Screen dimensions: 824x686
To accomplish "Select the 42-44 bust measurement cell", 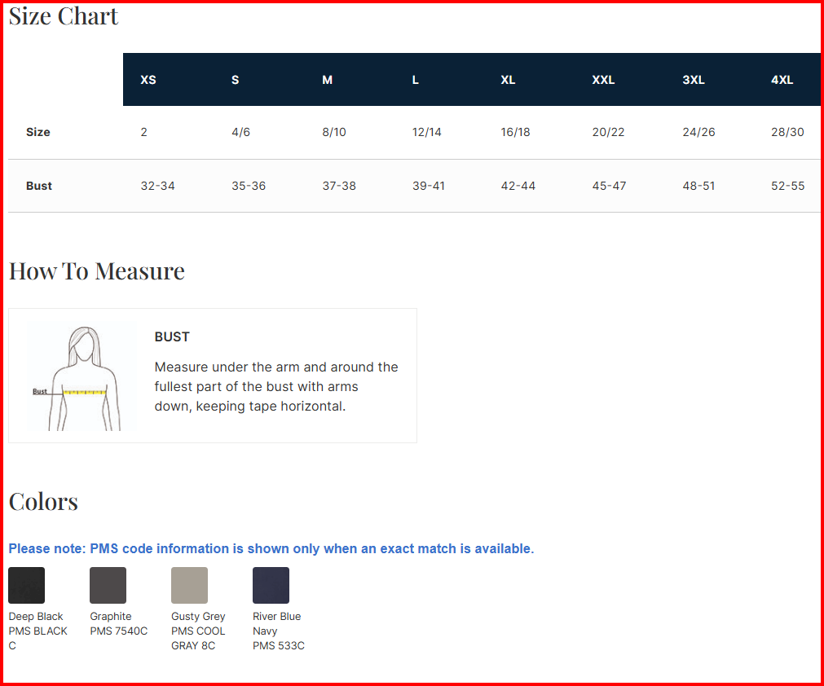I will pyautogui.click(x=518, y=186).
